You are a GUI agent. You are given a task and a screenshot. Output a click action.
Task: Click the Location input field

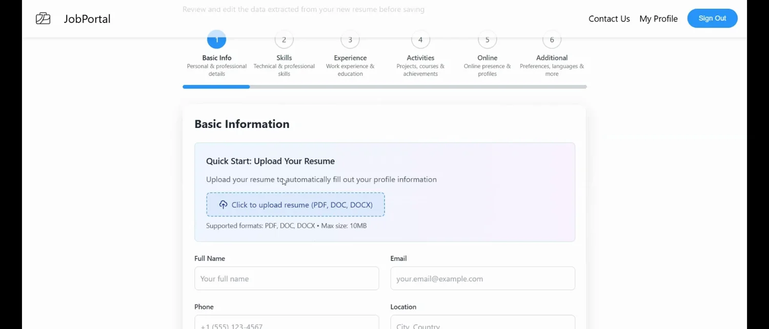[482, 322]
